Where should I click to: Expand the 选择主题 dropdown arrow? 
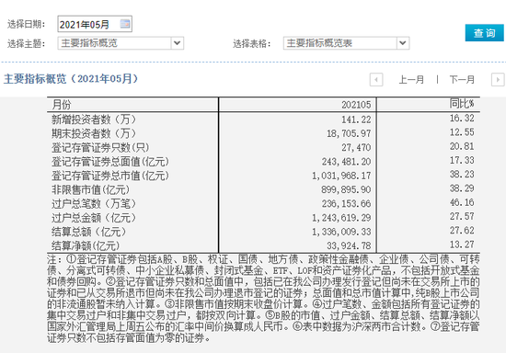point(177,43)
